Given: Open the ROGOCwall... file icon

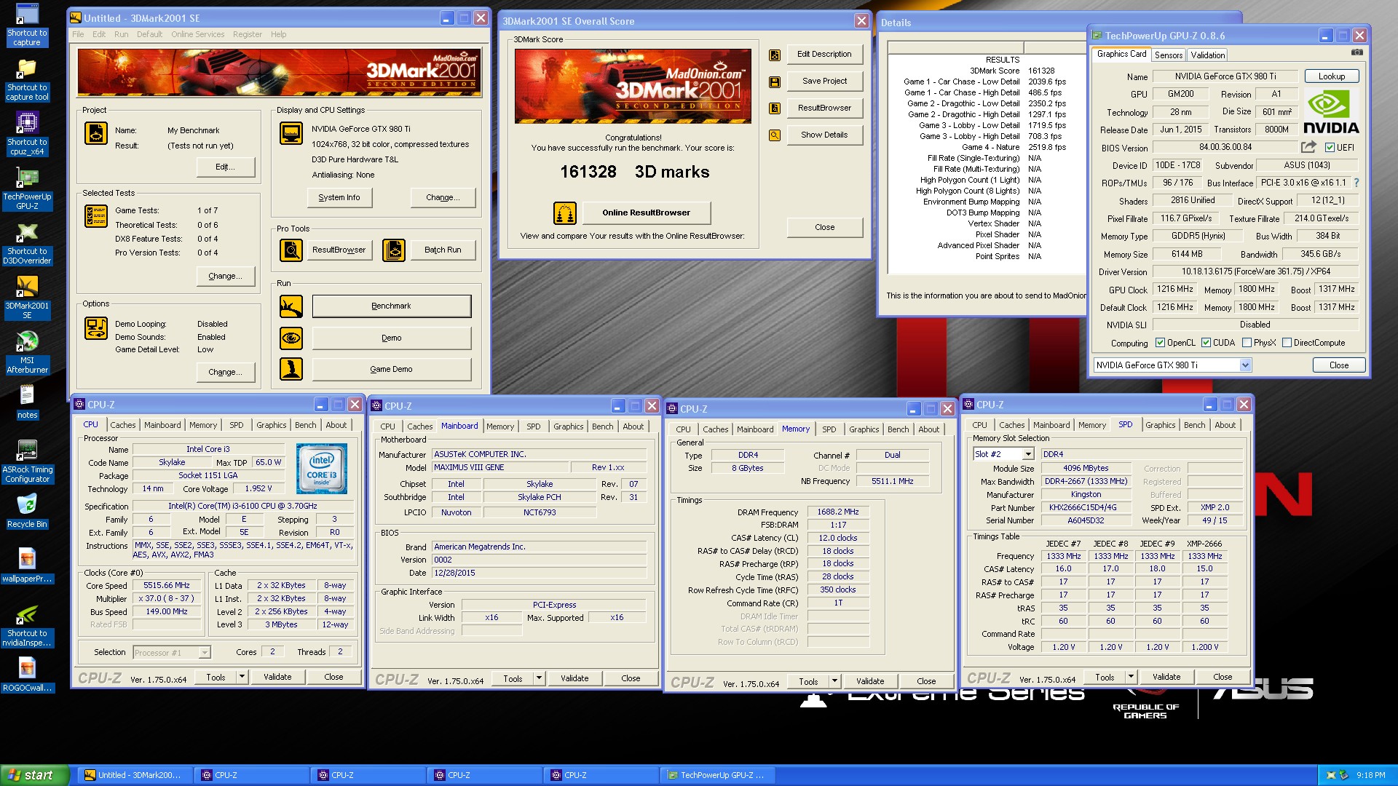Looking at the screenshot, I should (x=27, y=675).
